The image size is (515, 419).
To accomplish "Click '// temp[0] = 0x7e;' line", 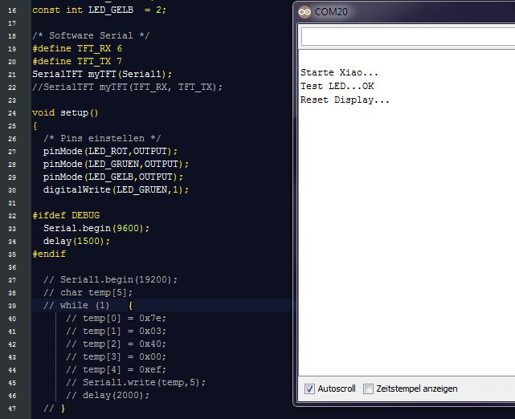I will point(116,319).
